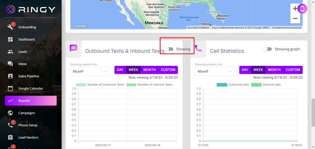Click the Lead Vendors clipboard icon
315x149 pixels.
(x=10, y=138)
